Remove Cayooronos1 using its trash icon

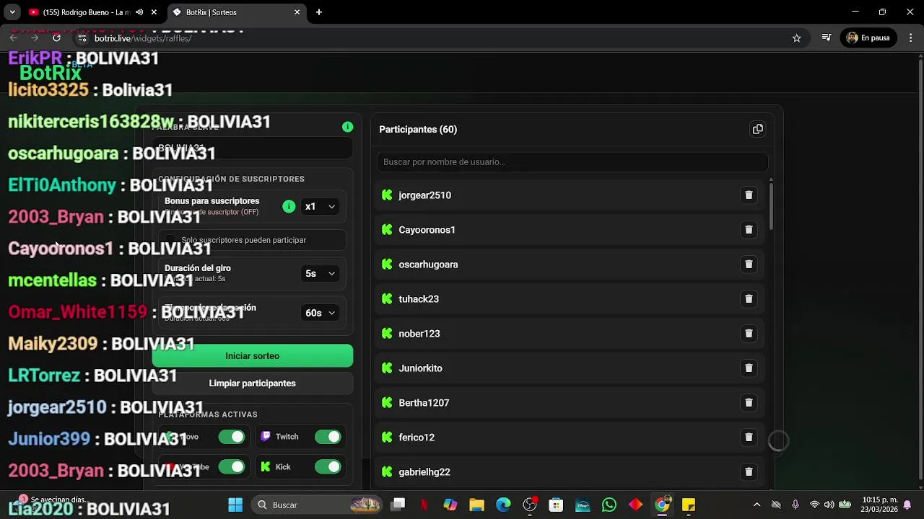(x=749, y=230)
